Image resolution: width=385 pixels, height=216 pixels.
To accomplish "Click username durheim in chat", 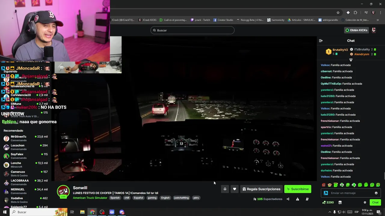I will click(x=326, y=170).
